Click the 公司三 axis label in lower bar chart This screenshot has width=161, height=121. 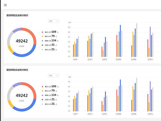coord(104,114)
